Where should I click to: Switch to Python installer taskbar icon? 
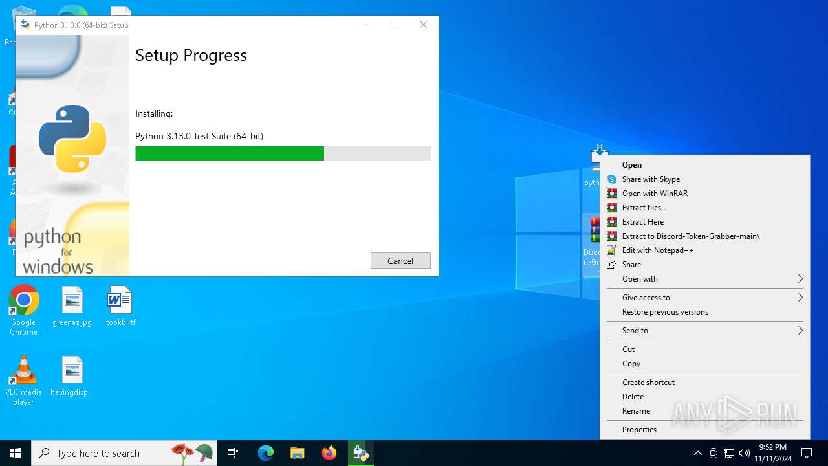click(x=361, y=453)
